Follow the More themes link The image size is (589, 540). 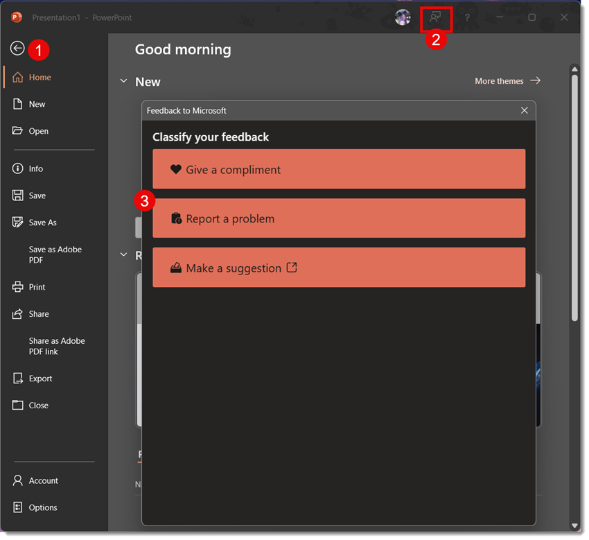click(507, 81)
